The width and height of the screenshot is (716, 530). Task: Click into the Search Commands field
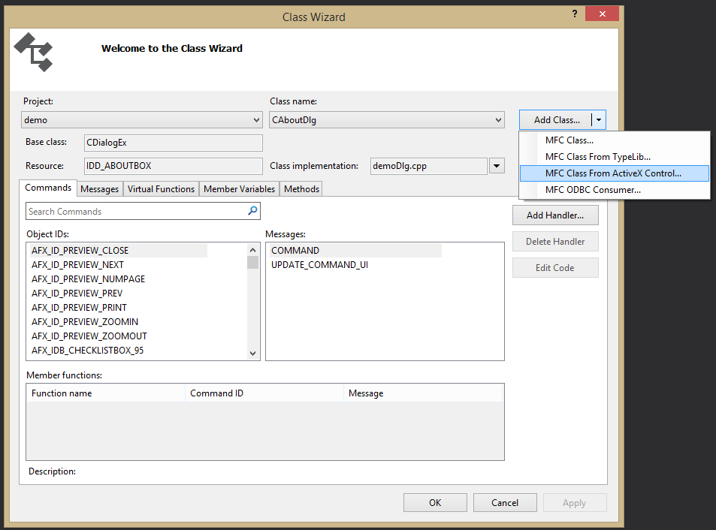coord(135,212)
